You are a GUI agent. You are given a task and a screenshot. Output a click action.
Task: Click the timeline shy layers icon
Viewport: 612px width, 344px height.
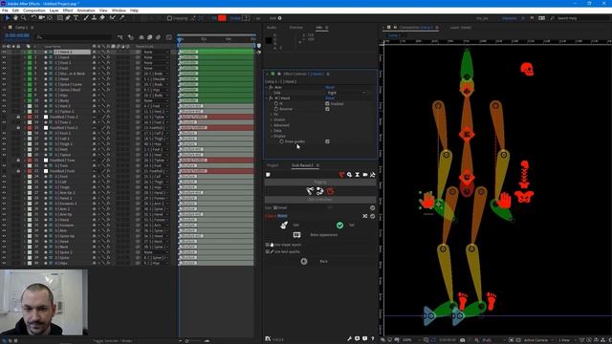point(142,37)
